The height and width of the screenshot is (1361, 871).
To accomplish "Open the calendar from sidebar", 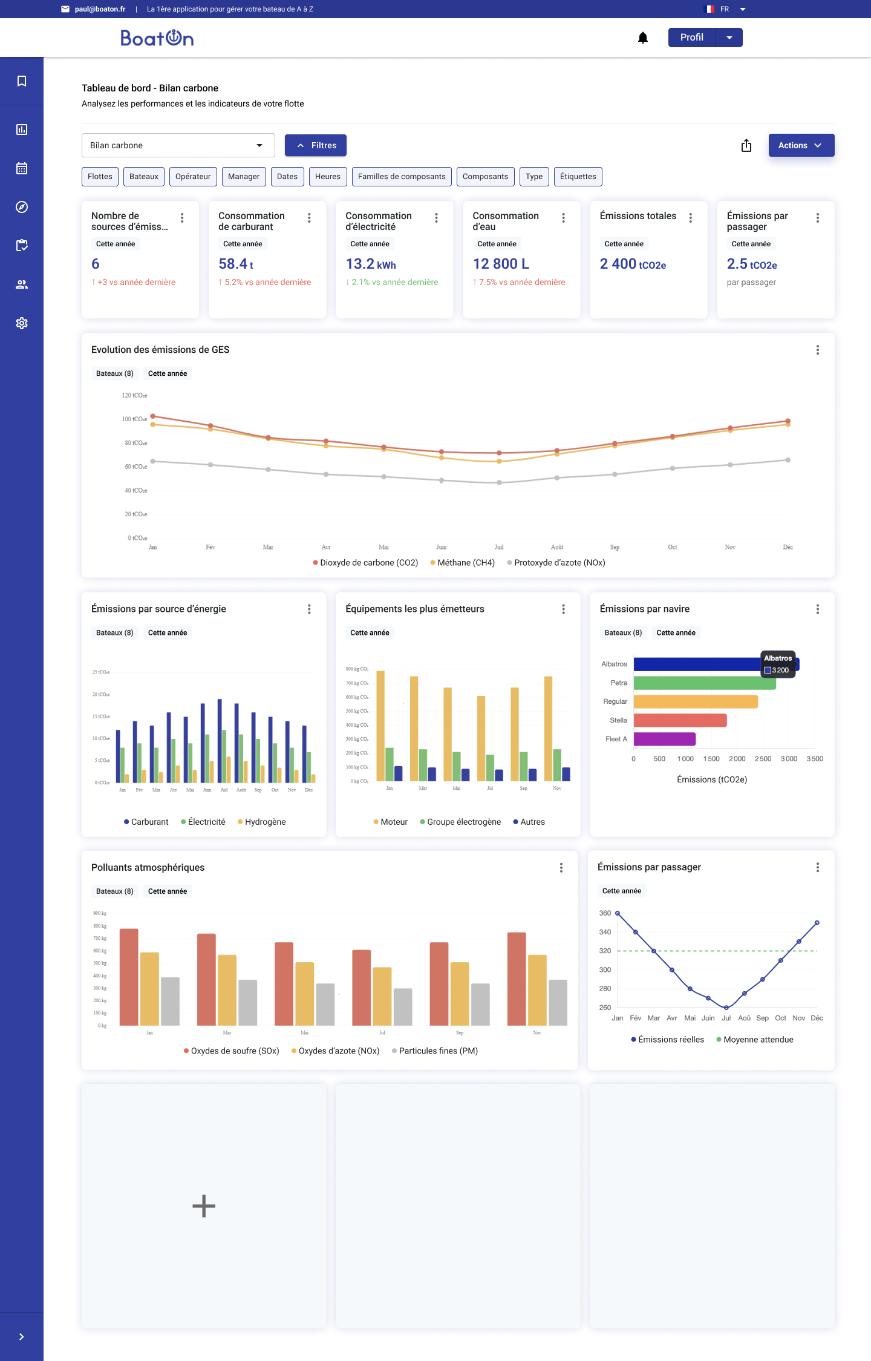I will [x=22, y=168].
